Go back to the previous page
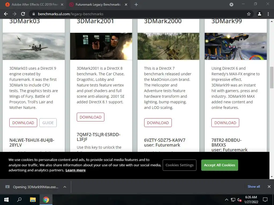 [x=6, y=14]
